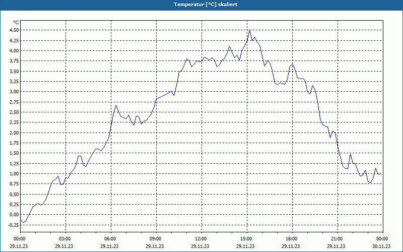This screenshot has height=252, width=403.
Task: Click the 21:00 time label
Action: [x=336, y=239]
